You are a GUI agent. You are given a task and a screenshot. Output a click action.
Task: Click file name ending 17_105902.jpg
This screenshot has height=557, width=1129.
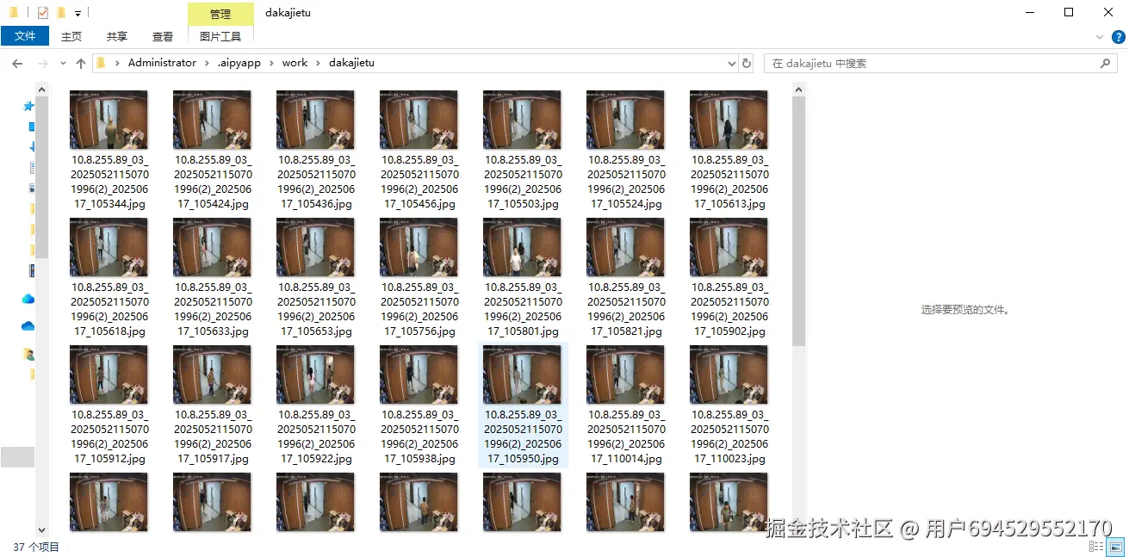click(x=729, y=309)
